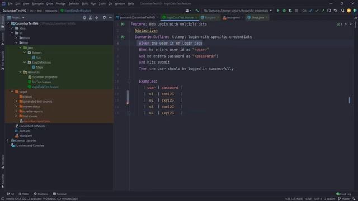Click Run with Coverage icon
The image size is (358, 201).
[x=290, y=11]
